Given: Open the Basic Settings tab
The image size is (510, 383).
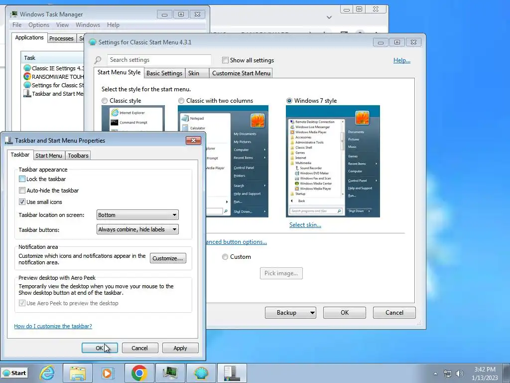Looking at the screenshot, I should click(164, 73).
